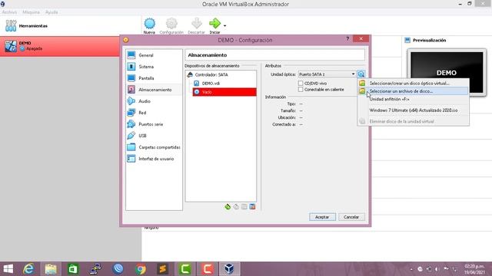Open the Archivo menu
492x276 pixels.
(x=9, y=12)
